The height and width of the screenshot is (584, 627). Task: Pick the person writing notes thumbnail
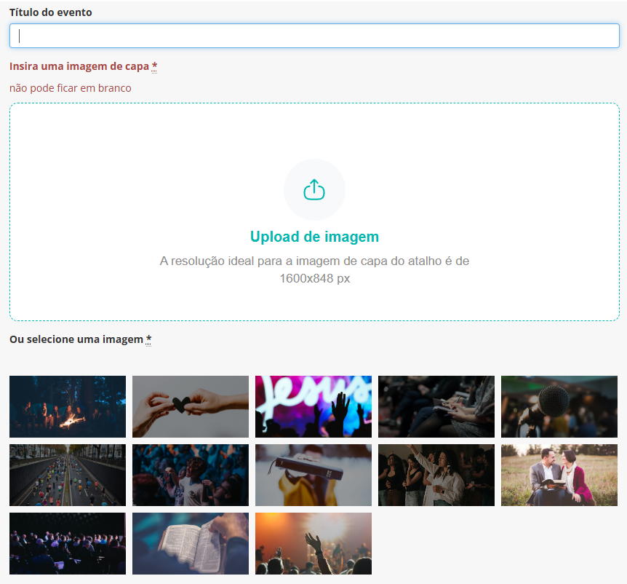click(x=436, y=406)
